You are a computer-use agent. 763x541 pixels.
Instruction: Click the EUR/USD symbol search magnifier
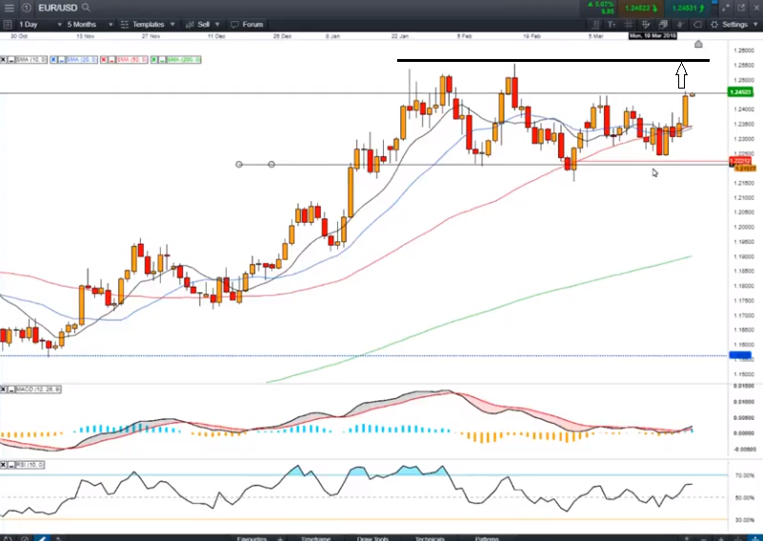point(86,8)
